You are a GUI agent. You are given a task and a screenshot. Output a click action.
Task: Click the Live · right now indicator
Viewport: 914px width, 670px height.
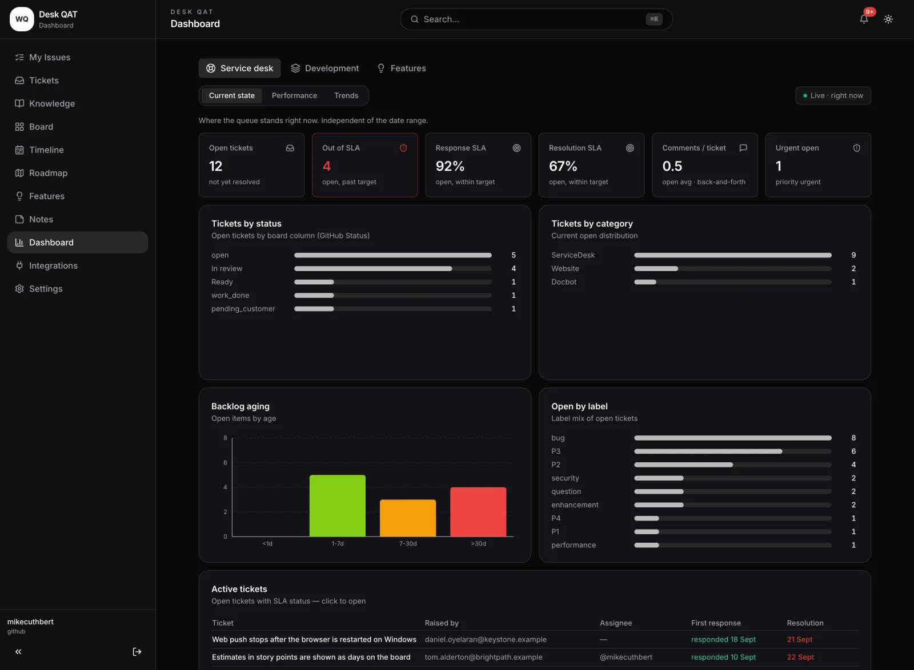(x=833, y=95)
